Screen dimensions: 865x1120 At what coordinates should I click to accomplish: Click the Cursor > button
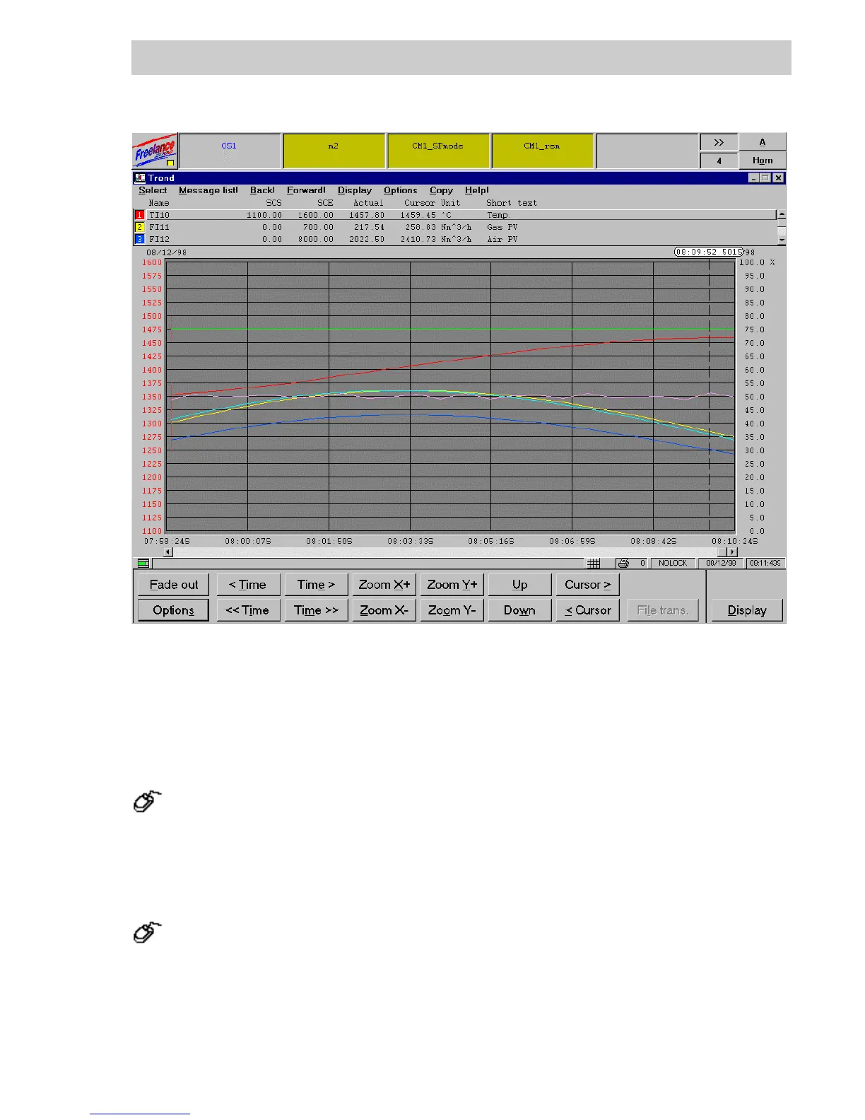[x=587, y=585]
